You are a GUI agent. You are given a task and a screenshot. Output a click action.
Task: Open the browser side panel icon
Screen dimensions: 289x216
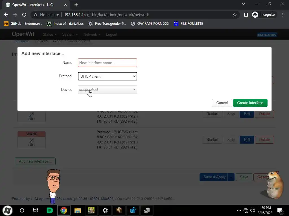pos(246,15)
